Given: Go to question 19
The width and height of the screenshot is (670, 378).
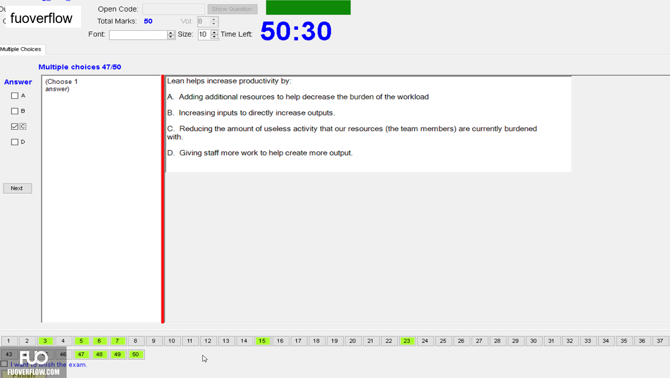Looking at the screenshot, I should (x=335, y=341).
